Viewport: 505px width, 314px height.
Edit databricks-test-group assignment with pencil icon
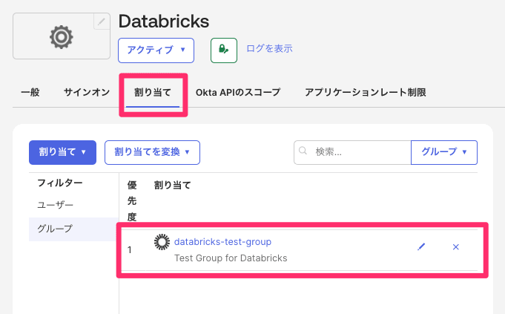(x=421, y=247)
